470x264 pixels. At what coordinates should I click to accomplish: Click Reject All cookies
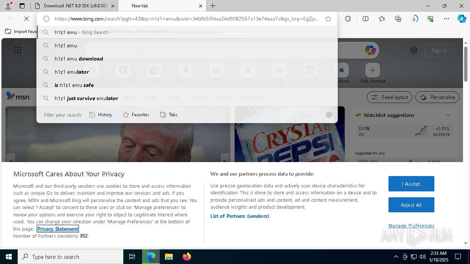[x=411, y=205]
